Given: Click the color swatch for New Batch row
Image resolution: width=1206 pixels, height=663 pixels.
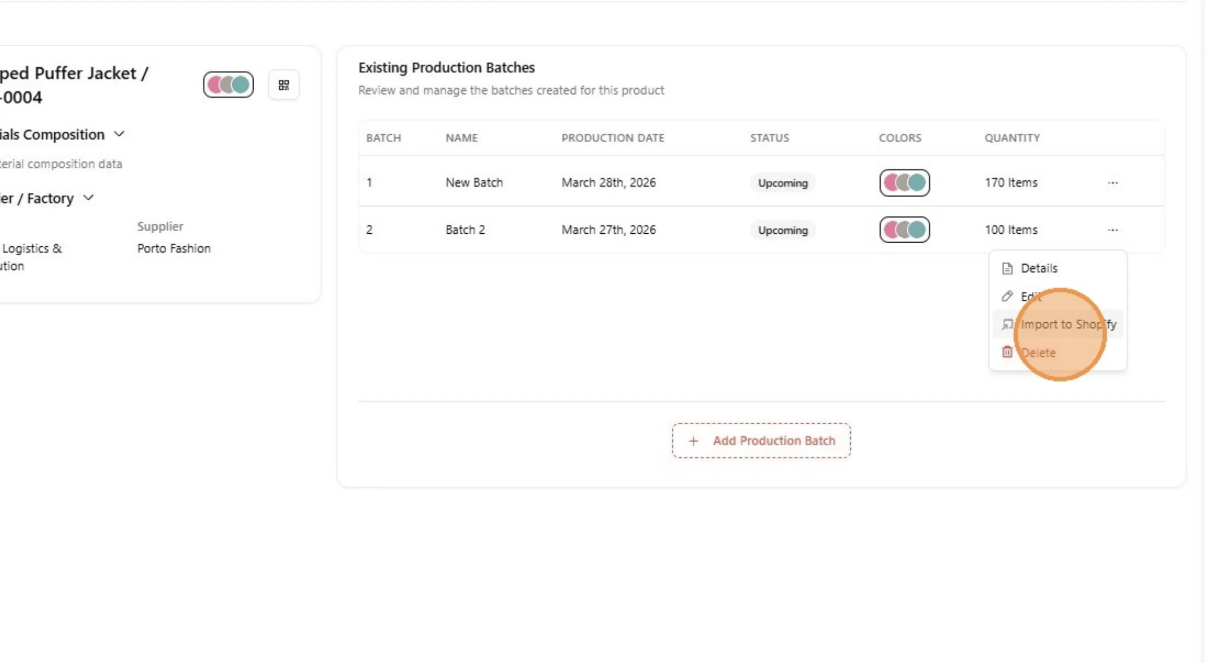Looking at the screenshot, I should pos(904,182).
